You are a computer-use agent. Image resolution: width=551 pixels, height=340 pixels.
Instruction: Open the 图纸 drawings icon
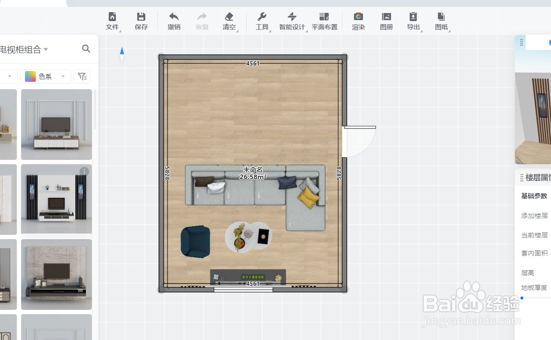(x=441, y=17)
